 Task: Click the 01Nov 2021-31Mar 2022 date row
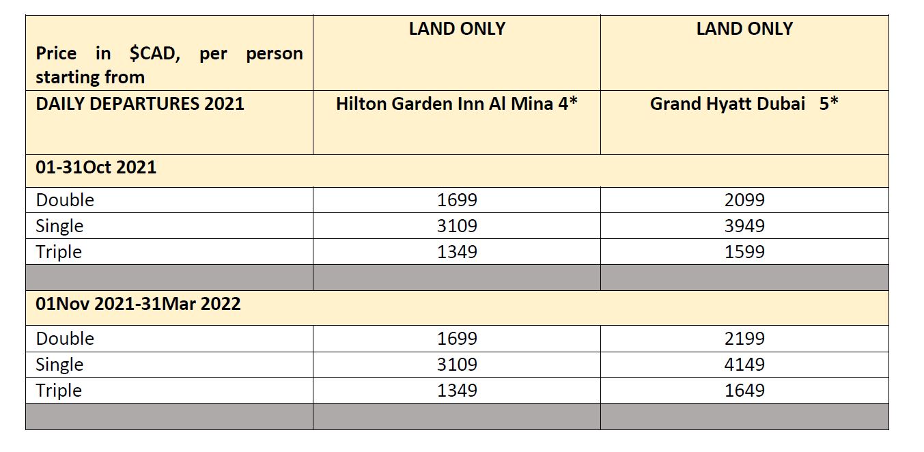[x=139, y=304]
